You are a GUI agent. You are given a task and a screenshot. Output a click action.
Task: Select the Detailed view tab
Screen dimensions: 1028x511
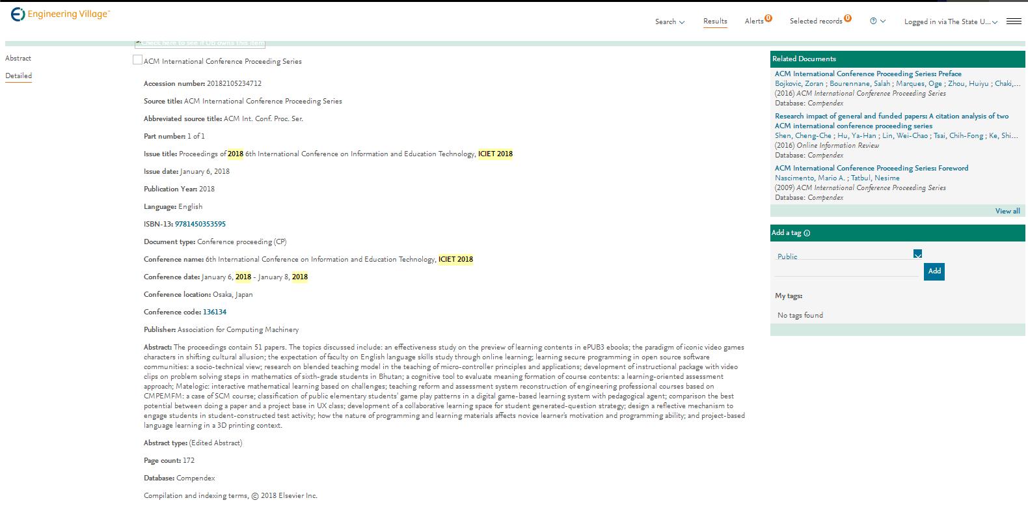tap(19, 76)
